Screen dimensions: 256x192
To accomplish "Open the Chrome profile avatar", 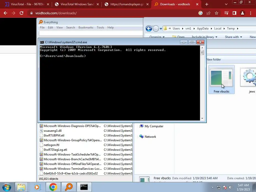I will [242, 13].
